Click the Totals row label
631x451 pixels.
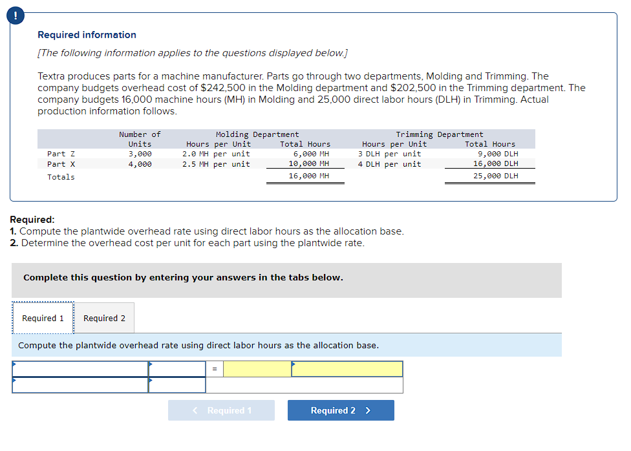click(61, 177)
